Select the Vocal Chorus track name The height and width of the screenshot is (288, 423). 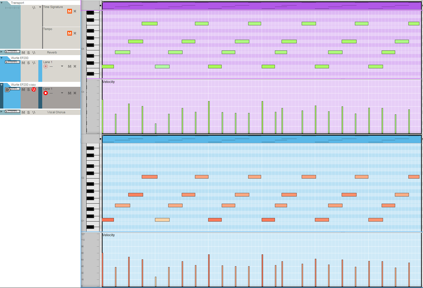pyautogui.click(x=56, y=112)
